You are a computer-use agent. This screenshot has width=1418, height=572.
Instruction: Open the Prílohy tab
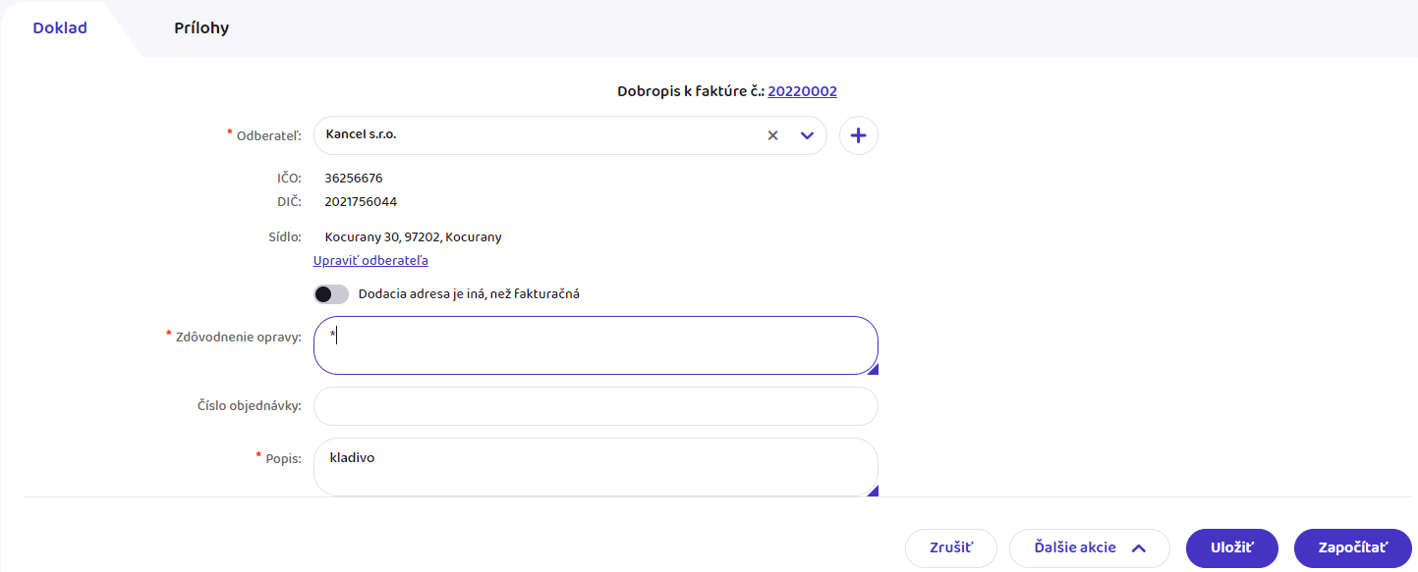click(201, 28)
